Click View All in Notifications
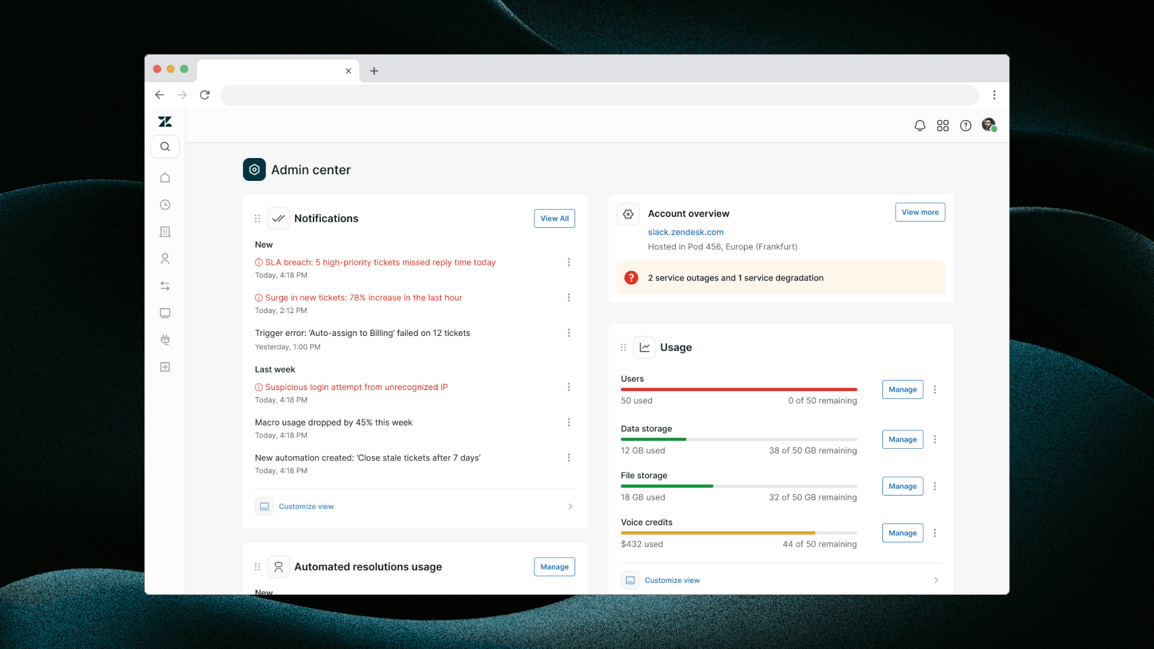Screen dimensions: 1154x649 pos(554,219)
